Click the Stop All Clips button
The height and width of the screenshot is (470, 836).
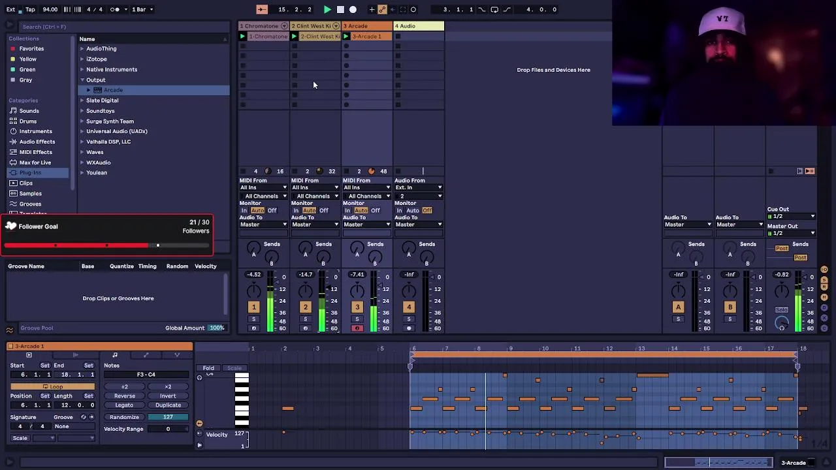tap(771, 171)
